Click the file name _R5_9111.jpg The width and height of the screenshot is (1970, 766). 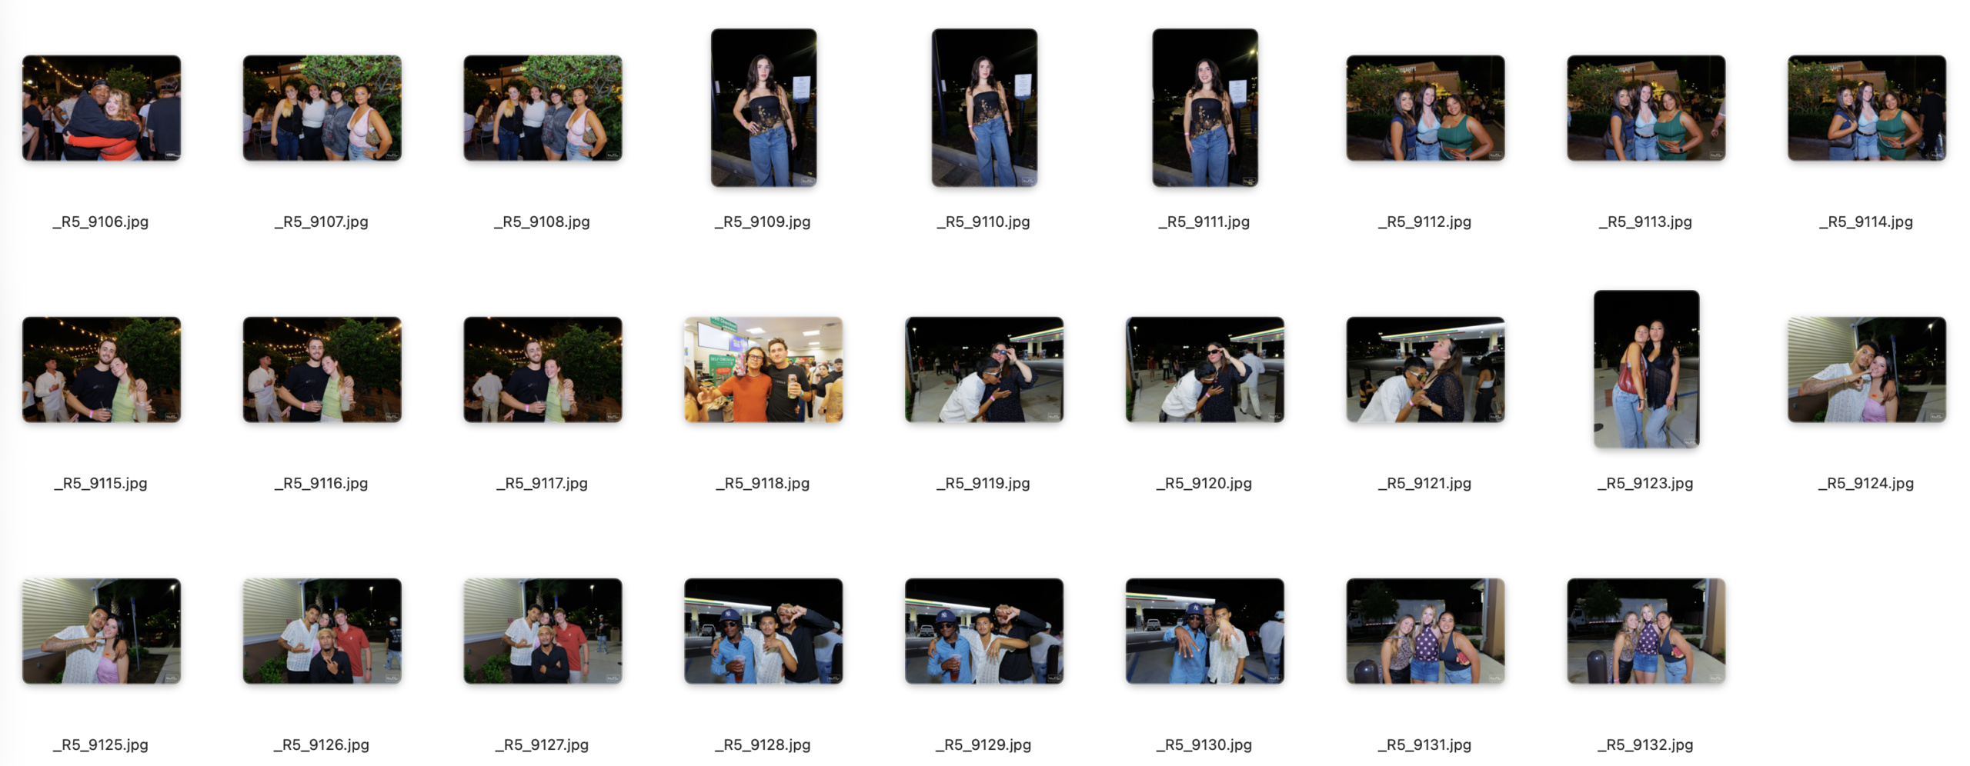click(x=1204, y=222)
